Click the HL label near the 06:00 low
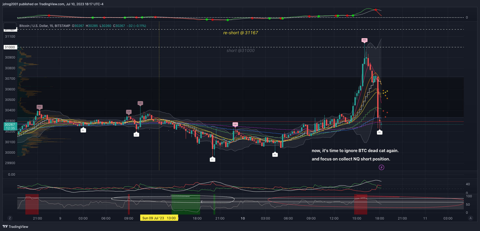This screenshot has width=480, height=231. coord(275,155)
